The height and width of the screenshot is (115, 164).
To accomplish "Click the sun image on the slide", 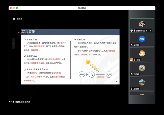I will [88, 62].
